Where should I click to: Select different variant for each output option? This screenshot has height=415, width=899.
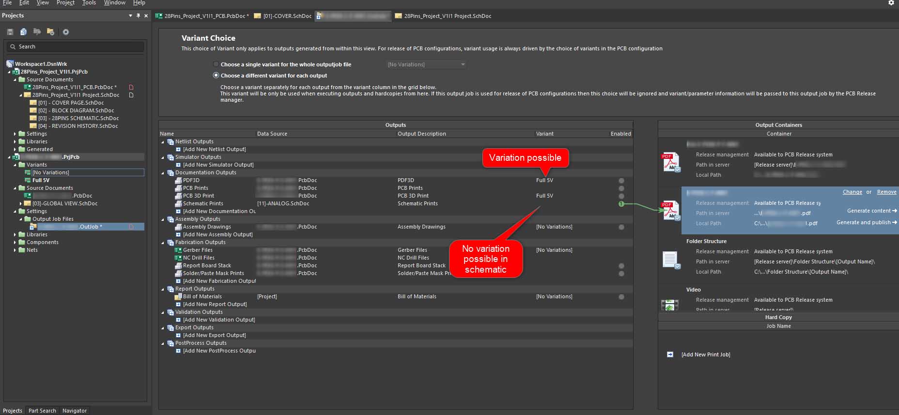tap(216, 76)
